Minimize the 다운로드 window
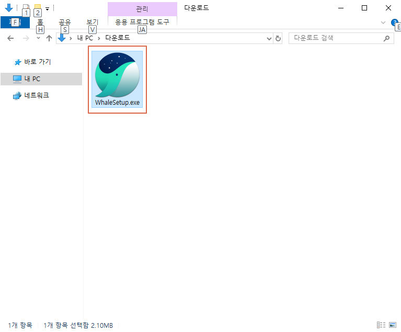 coord(341,8)
